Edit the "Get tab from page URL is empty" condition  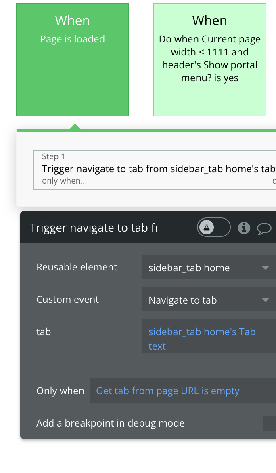[168, 391]
